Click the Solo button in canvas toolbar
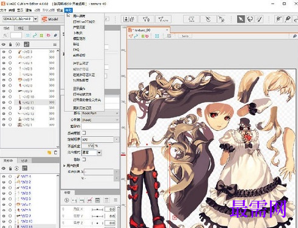 click(x=185, y=36)
